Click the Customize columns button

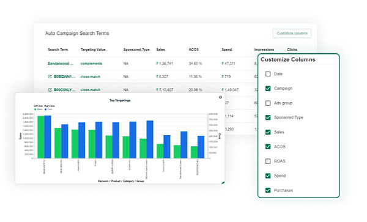point(292,33)
